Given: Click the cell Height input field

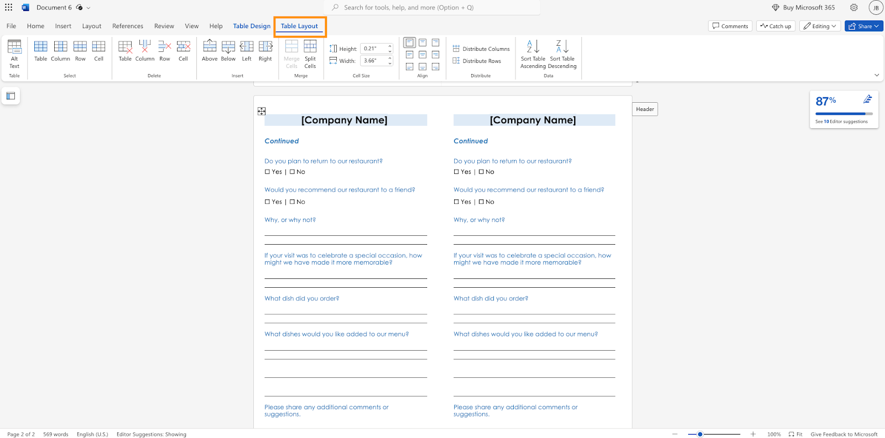Looking at the screenshot, I should tap(374, 49).
